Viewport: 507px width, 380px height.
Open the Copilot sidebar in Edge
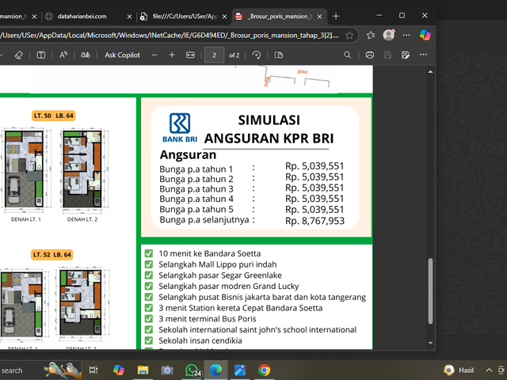(x=425, y=35)
